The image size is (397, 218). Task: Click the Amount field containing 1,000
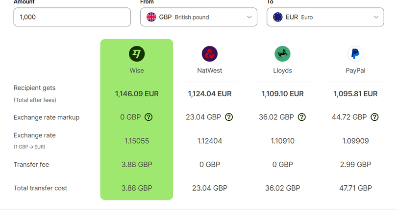(72, 17)
